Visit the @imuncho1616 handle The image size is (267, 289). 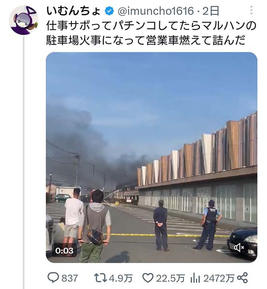point(155,11)
